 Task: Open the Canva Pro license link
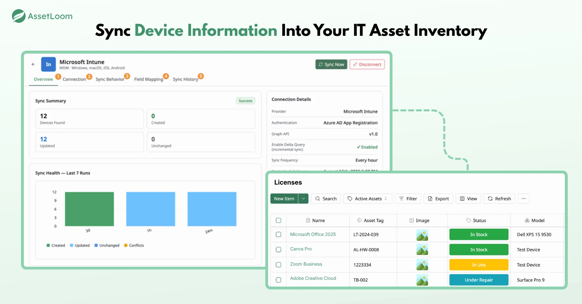click(x=301, y=249)
